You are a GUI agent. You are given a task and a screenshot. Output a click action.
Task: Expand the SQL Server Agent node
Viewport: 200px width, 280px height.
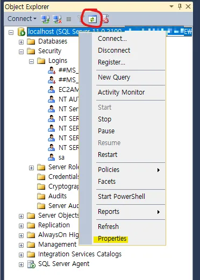(21, 264)
